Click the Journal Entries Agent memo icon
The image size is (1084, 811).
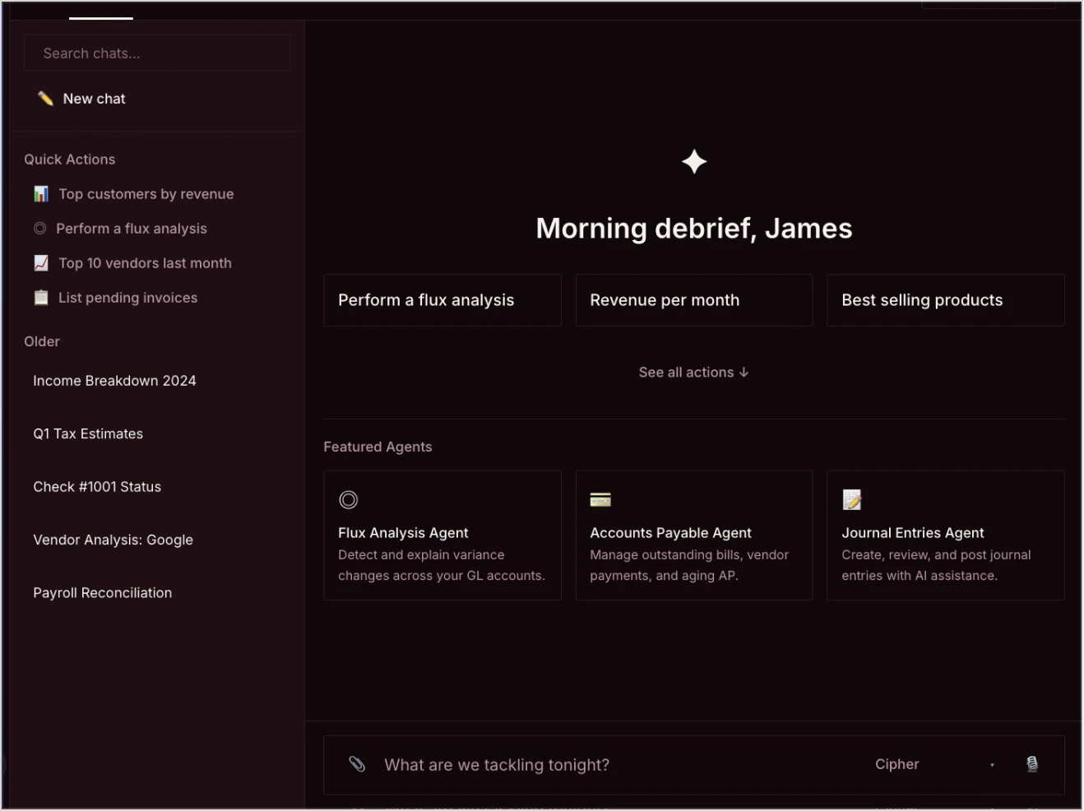[852, 500]
